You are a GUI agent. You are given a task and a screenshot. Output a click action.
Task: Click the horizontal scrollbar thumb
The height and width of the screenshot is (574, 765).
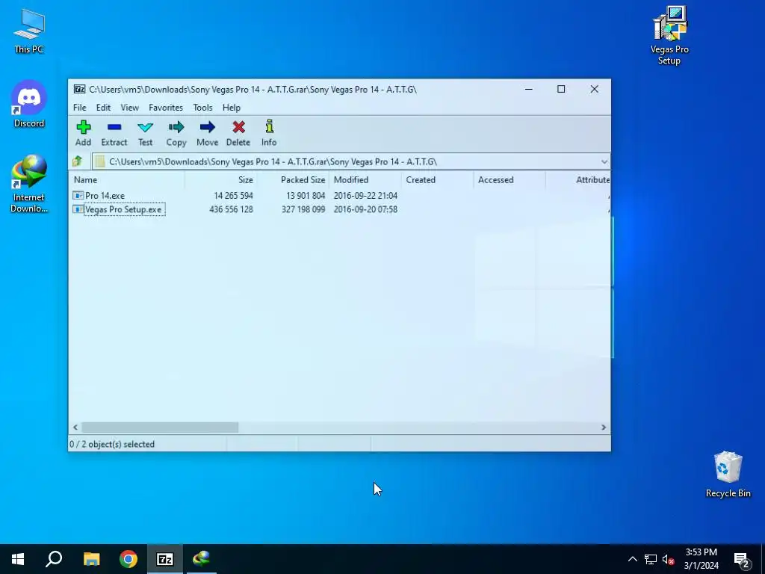pos(160,427)
